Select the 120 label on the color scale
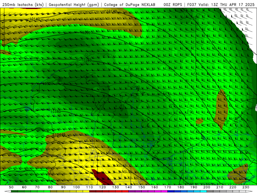 click(102, 187)
